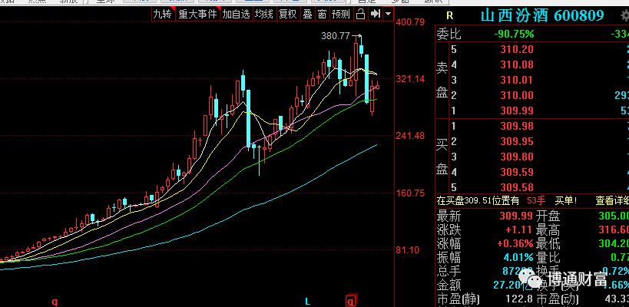The height and width of the screenshot is (307, 629).
Task: Click the 400.79 price axis label
Action: point(410,22)
